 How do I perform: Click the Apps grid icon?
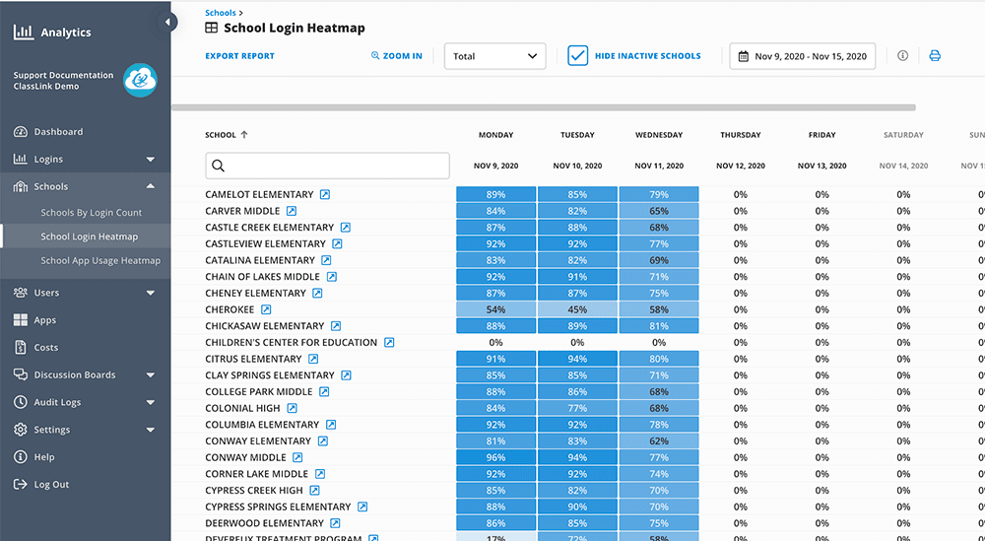(x=21, y=320)
